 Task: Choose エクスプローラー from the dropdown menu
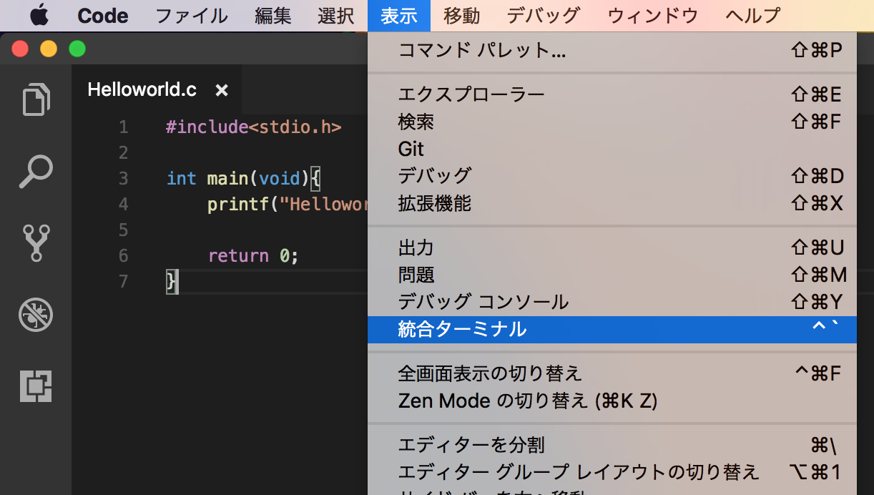click(x=612, y=95)
